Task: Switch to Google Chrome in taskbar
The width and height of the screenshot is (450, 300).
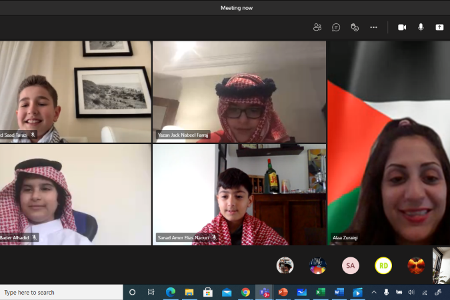Action: [x=245, y=292]
